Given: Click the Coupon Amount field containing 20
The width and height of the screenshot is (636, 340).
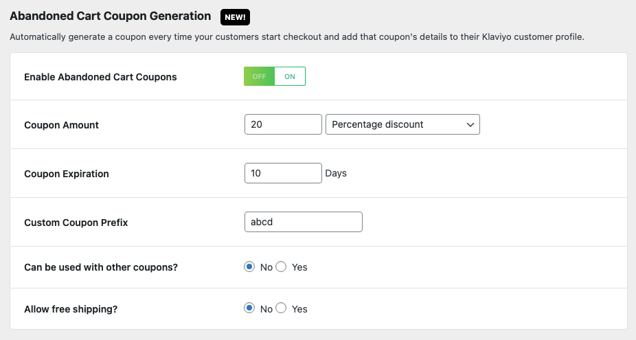Looking at the screenshot, I should click(x=283, y=124).
